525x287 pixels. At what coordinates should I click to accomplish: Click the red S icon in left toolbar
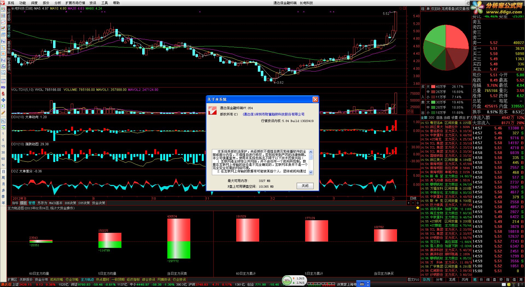pyautogui.click(x=3, y=94)
